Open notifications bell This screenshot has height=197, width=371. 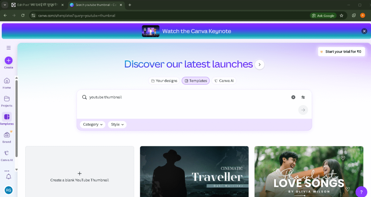click(9, 176)
